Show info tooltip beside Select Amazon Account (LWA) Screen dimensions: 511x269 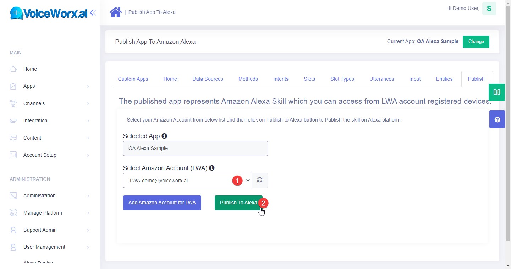tap(212, 168)
